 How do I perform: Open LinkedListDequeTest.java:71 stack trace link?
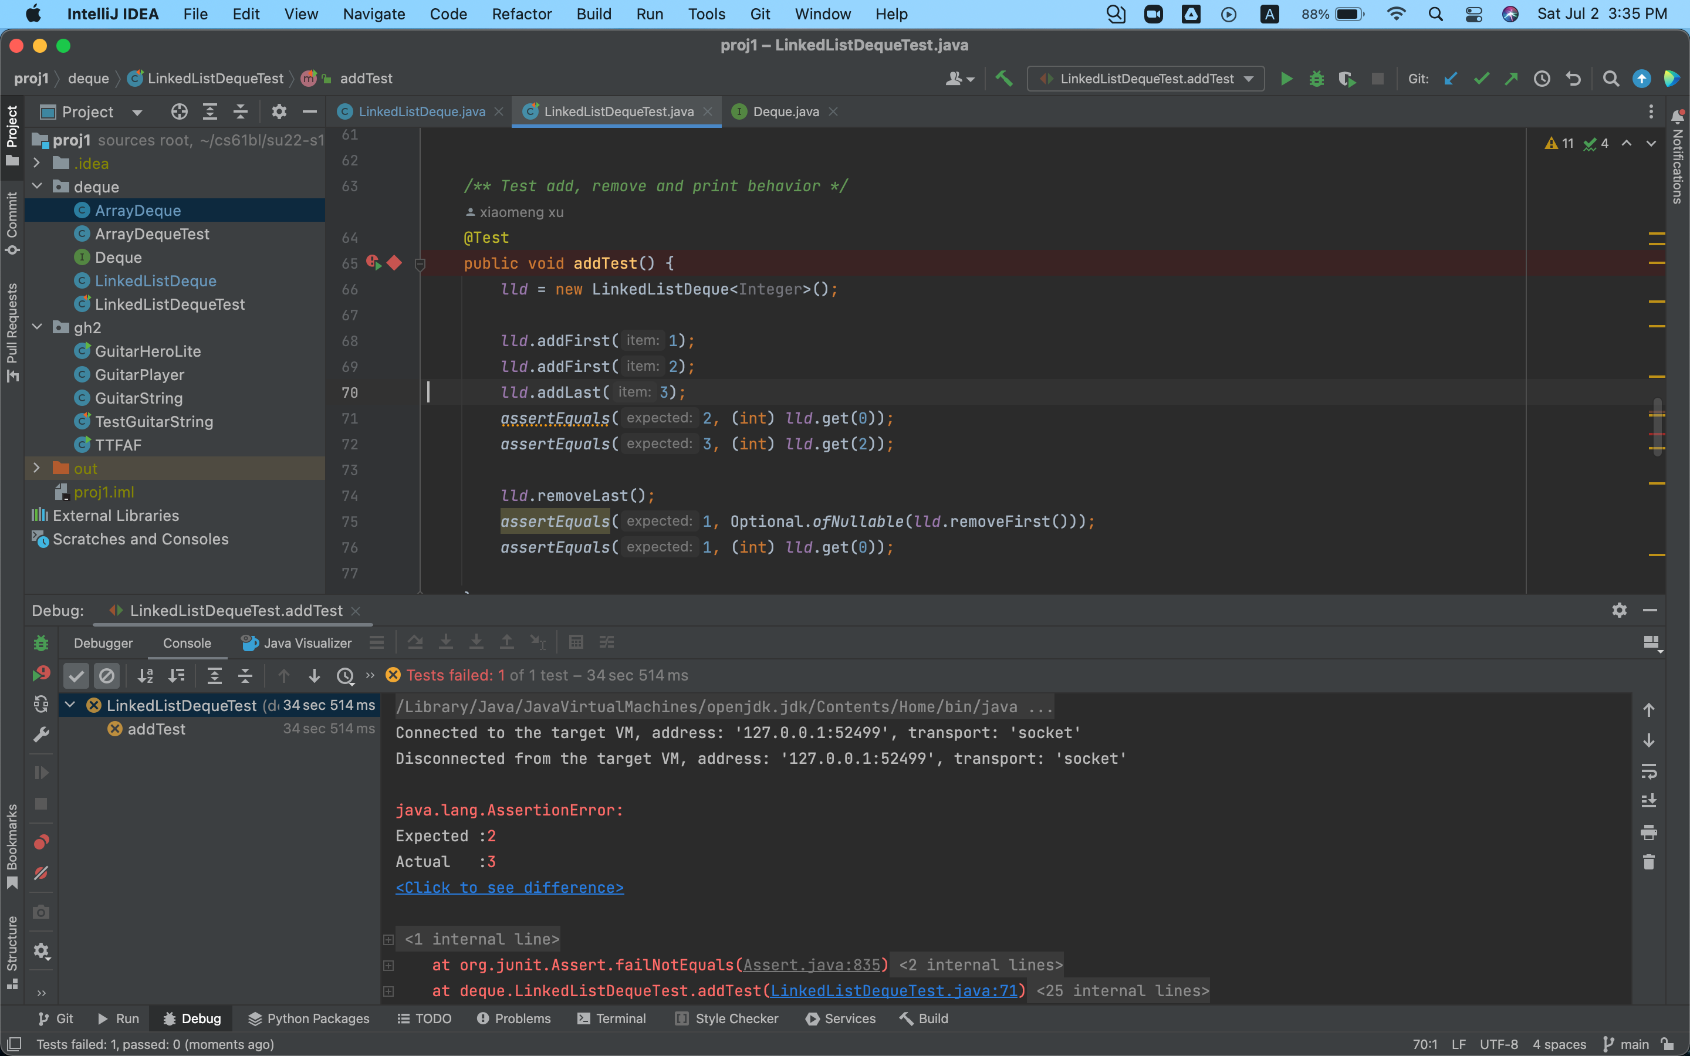click(x=894, y=990)
